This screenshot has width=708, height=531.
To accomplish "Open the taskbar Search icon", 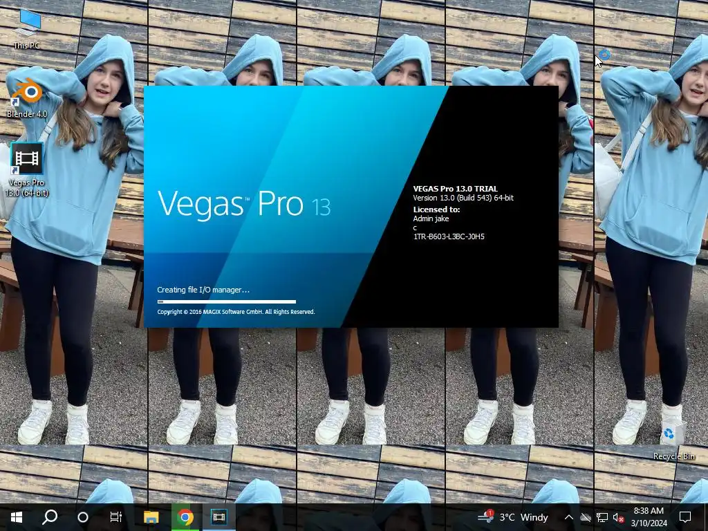I will click(x=50, y=517).
